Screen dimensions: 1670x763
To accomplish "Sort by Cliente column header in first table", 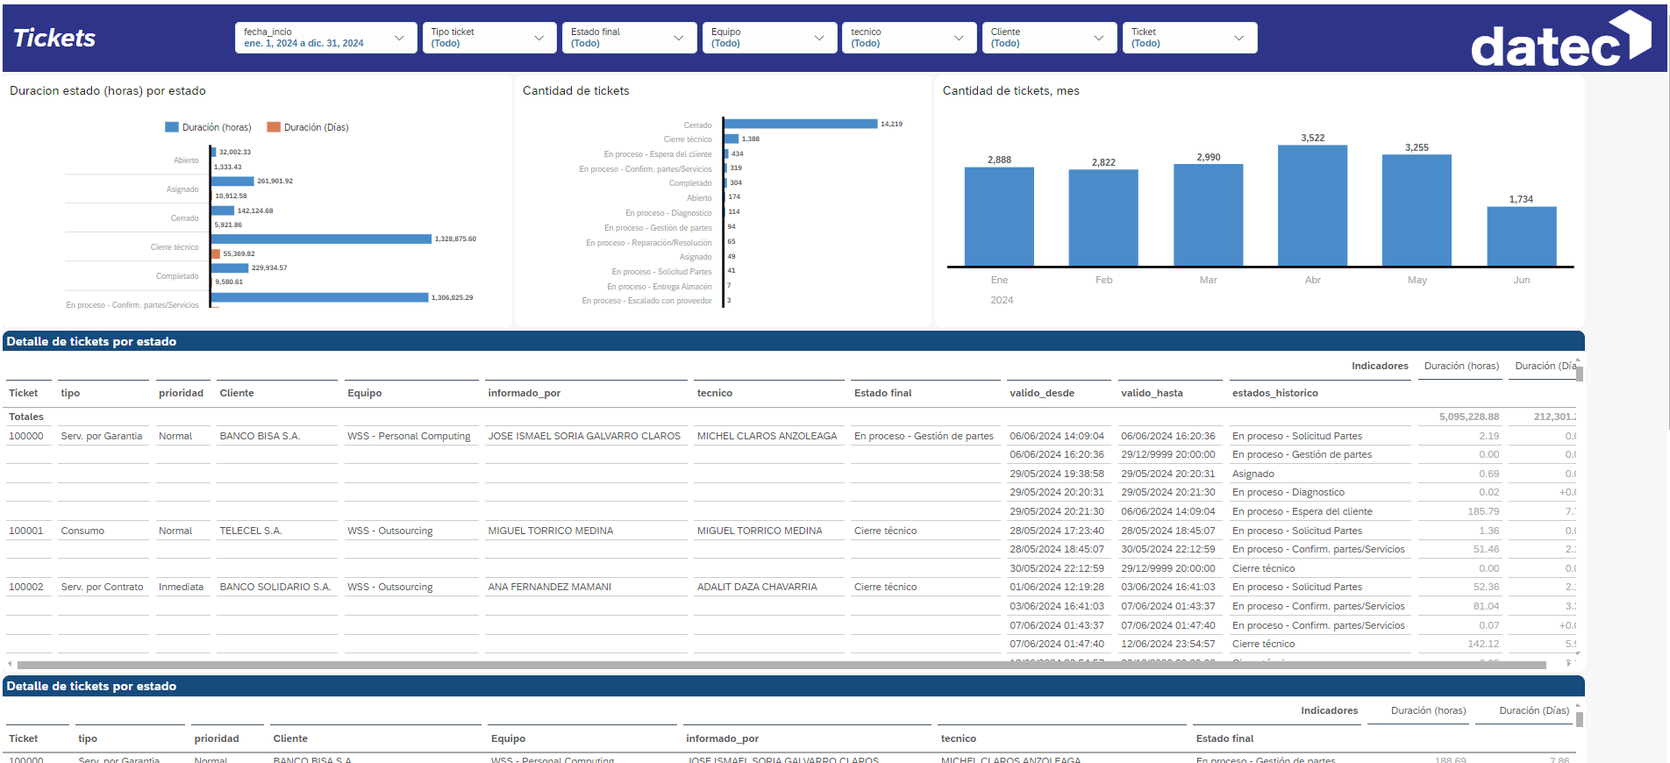I will coord(237,393).
